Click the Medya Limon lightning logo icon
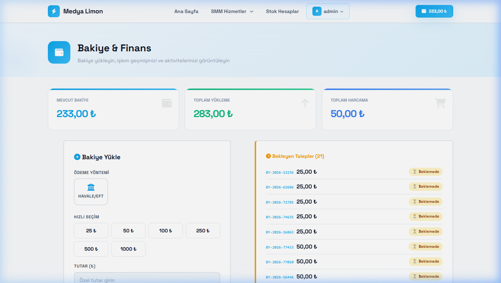501x283 pixels. click(54, 11)
